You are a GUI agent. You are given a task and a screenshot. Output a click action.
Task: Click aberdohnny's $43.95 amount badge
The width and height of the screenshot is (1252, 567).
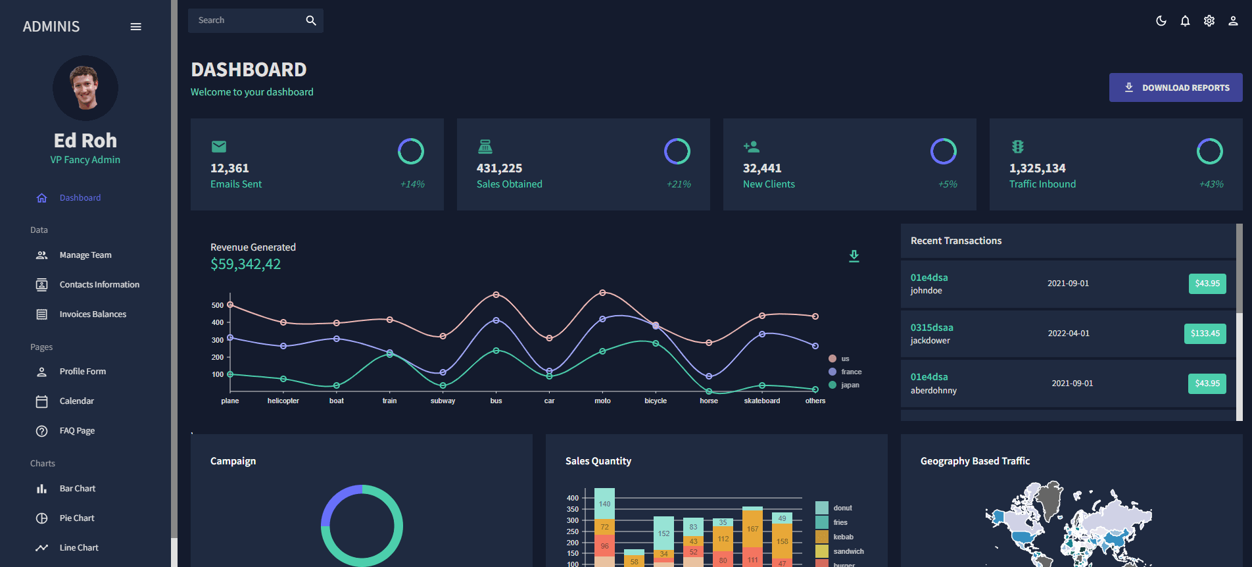point(1207,383)
